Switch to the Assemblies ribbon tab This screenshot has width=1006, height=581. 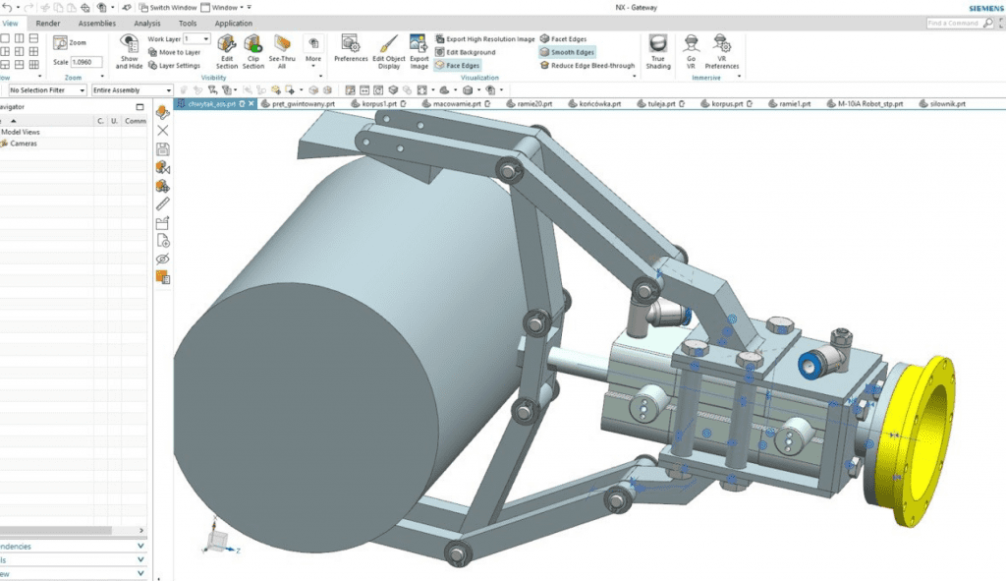96,23
